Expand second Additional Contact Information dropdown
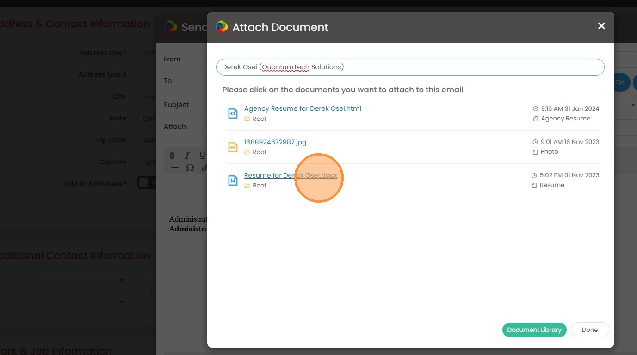 coord(79,301)
